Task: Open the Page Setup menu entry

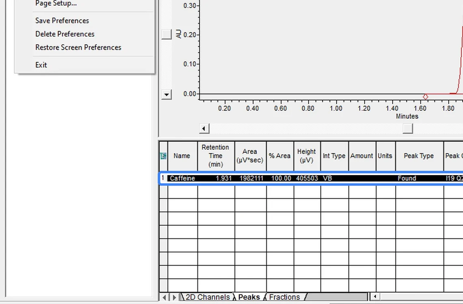Action: click(56, 3)
